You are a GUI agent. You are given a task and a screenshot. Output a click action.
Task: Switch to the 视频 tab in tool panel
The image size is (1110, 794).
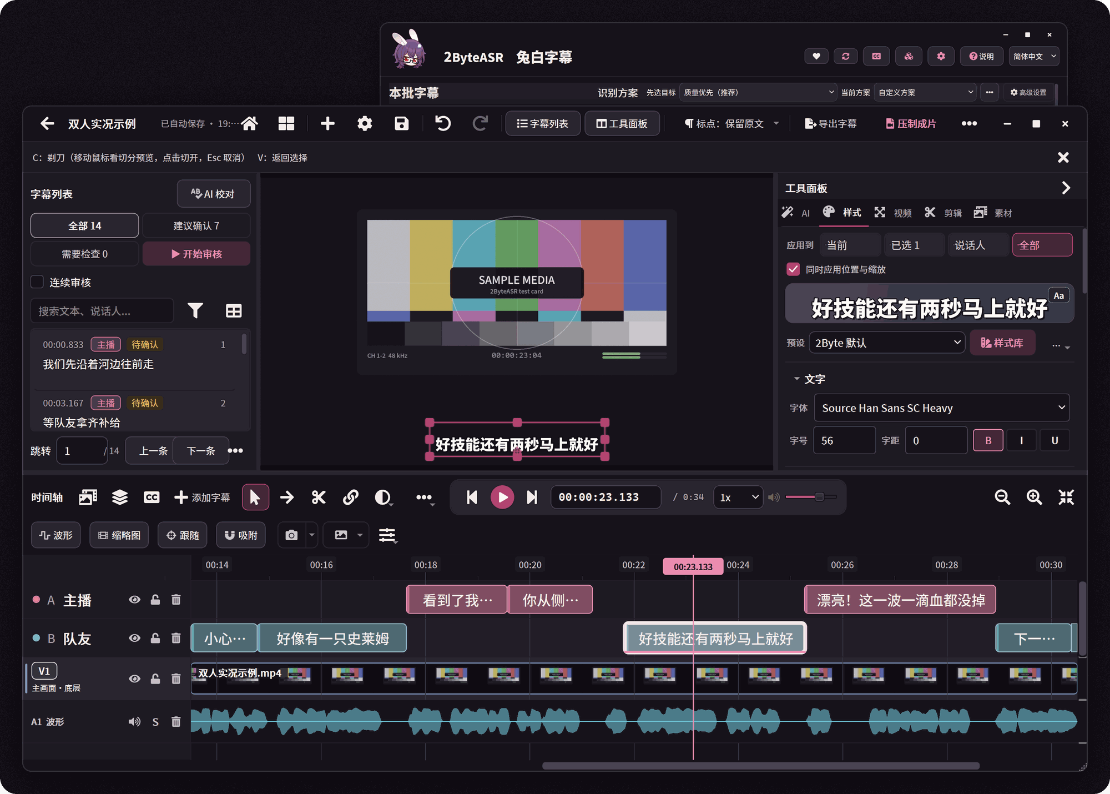[893, 213]
